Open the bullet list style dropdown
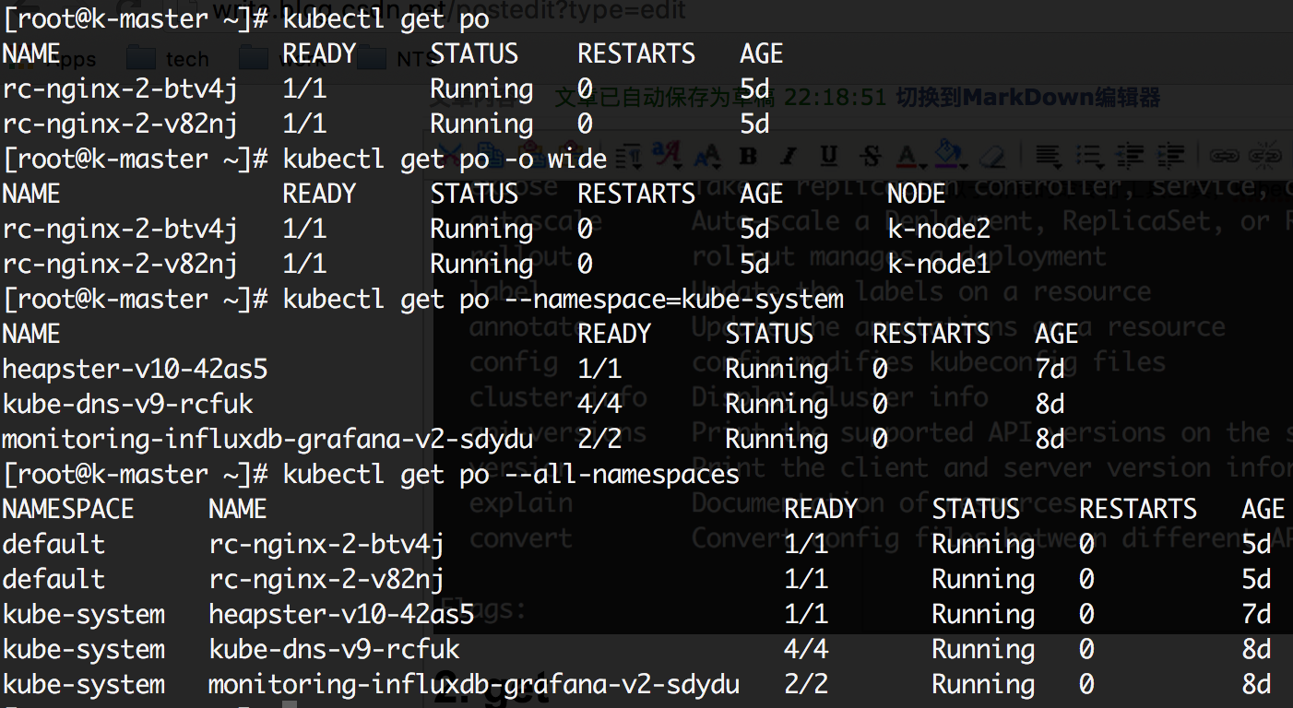This screenshot has width=1293, height=708. pyautogui.click(x=1090, y=156)
